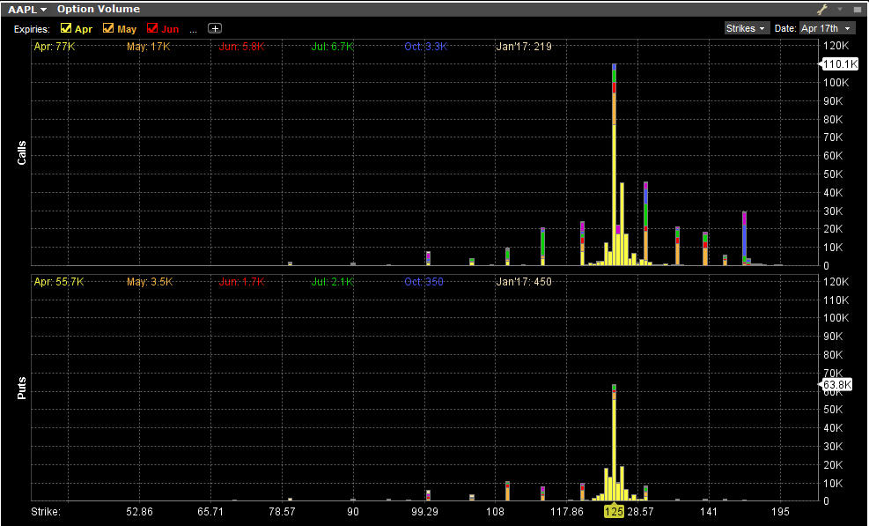Click the 110.1K value marker on Calls axis

(x=839, y=64)
